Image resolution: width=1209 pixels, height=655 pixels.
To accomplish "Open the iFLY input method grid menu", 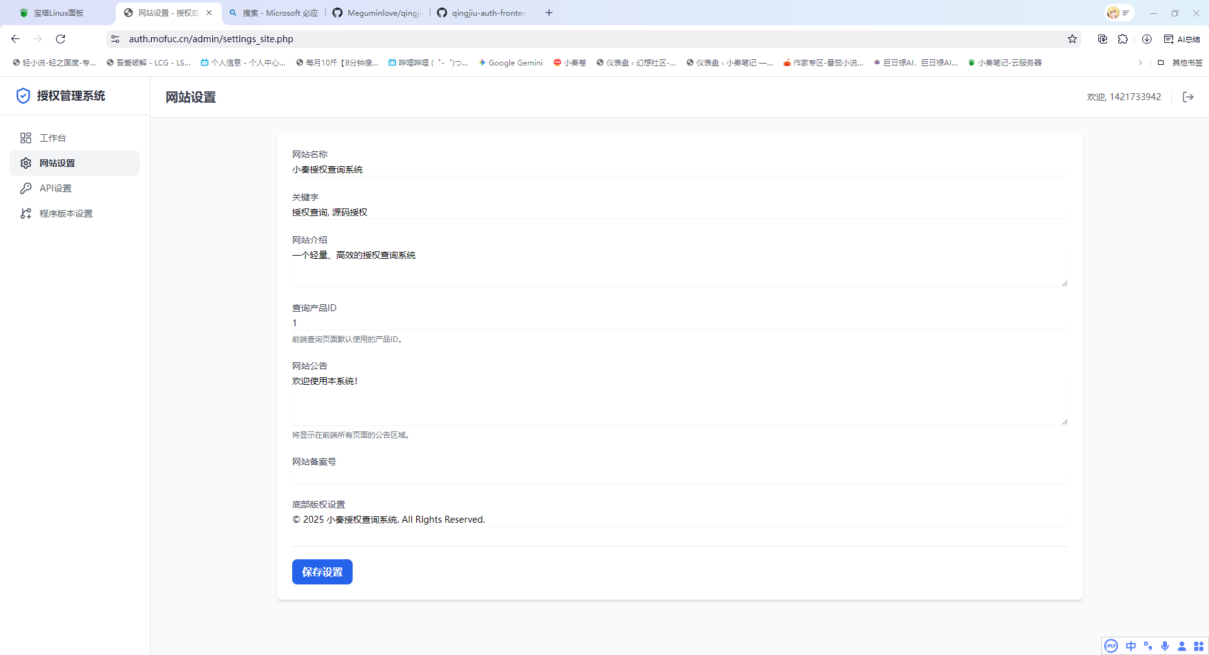I will [x=1198, y=646].
